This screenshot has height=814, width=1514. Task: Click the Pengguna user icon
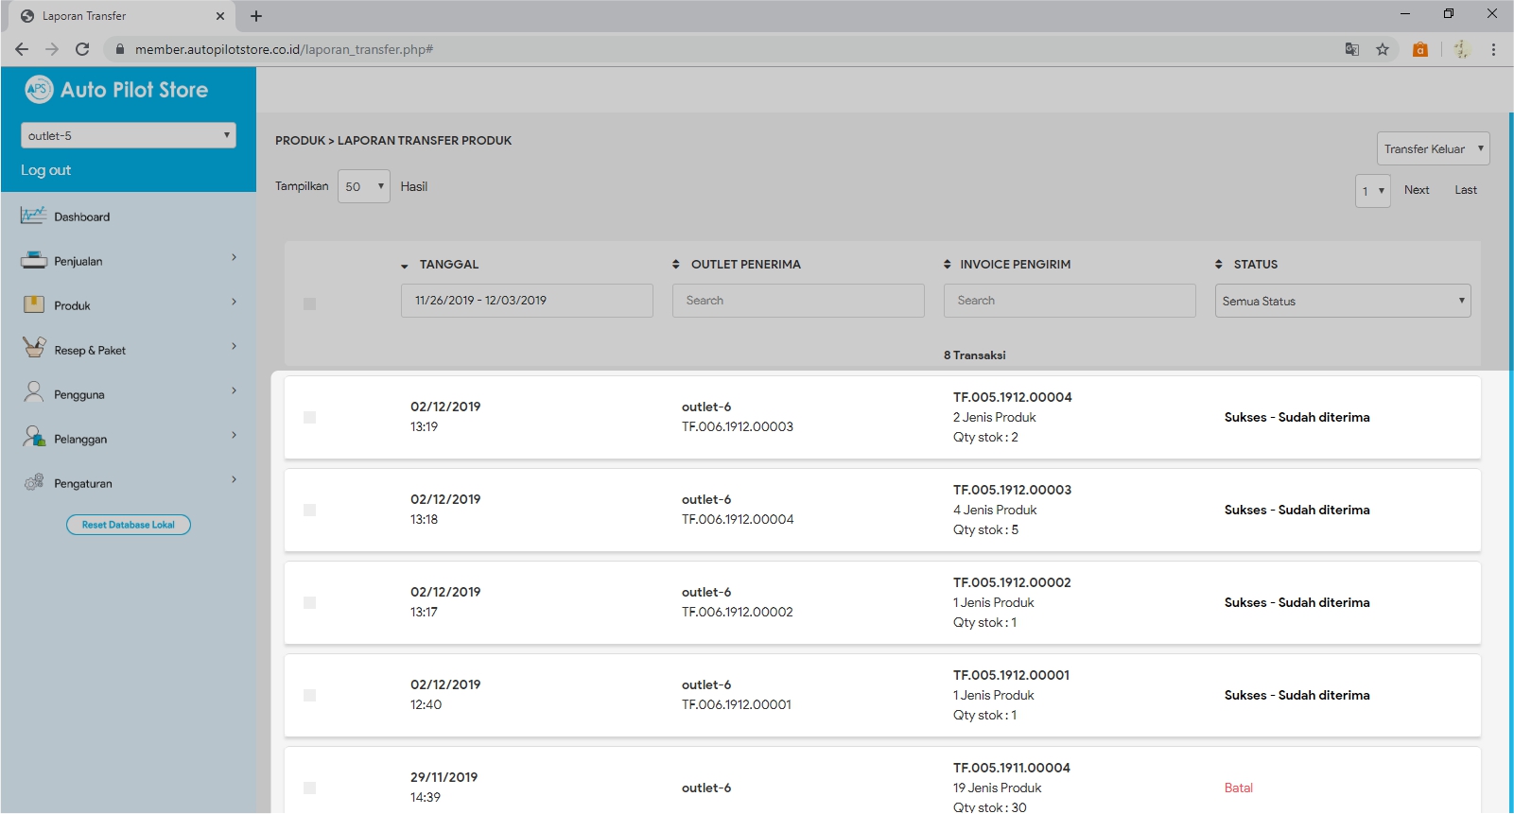[x=33, y=392]
